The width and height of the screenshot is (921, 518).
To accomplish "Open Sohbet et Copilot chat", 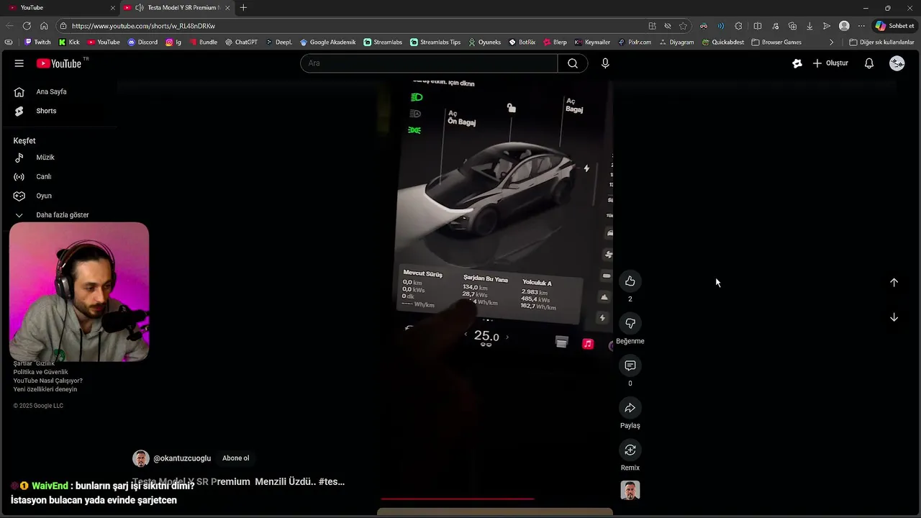I will tap(895, 26).
